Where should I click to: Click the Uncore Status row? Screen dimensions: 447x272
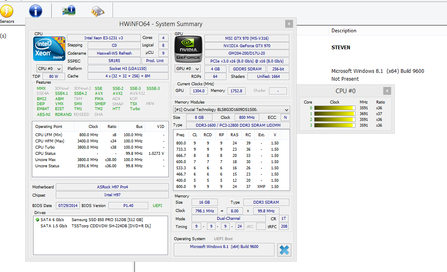100,166
